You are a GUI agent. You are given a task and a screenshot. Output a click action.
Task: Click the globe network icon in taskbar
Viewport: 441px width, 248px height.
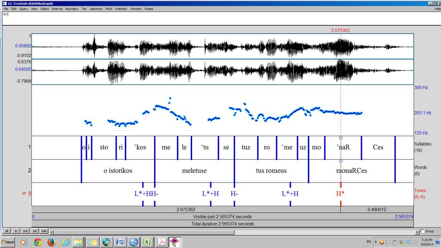[106, 242]
